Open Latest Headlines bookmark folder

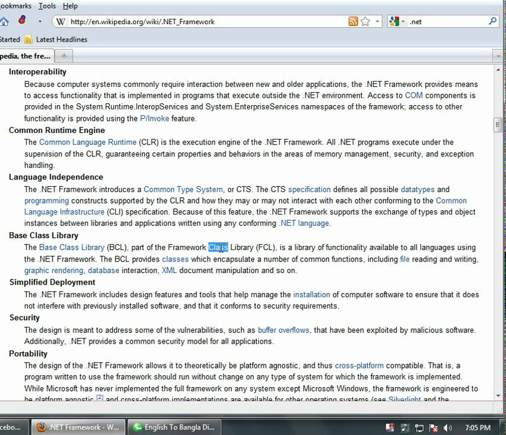click(x=57, y=39)
